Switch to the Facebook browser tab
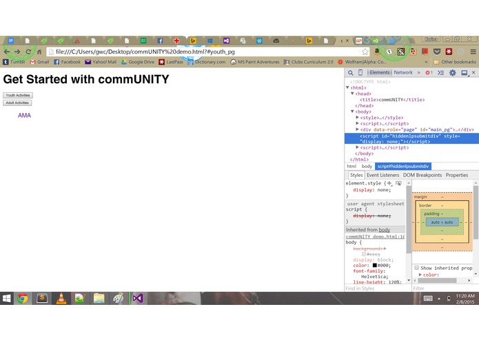Screen dimensions: 479x340 [160, 41]
